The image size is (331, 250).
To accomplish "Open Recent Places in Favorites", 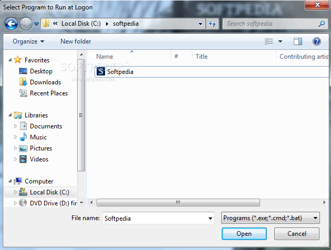I will pyautogui.click(x=49, y=93).
